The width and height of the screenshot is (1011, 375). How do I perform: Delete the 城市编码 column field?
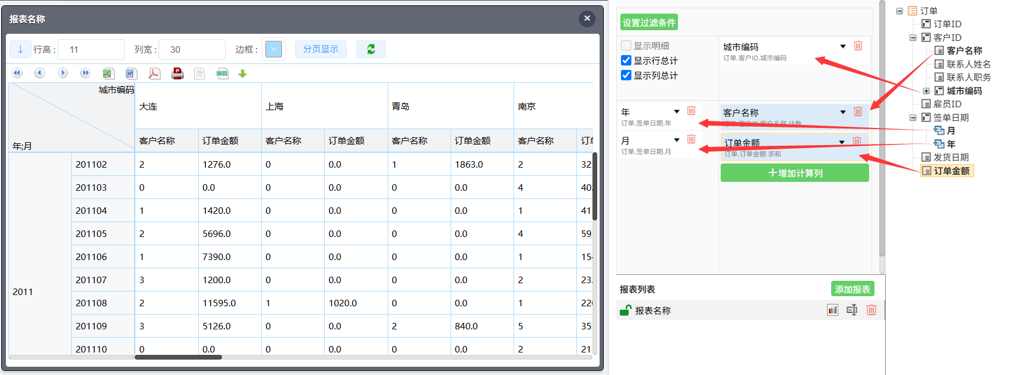click(x=858, y=46)
